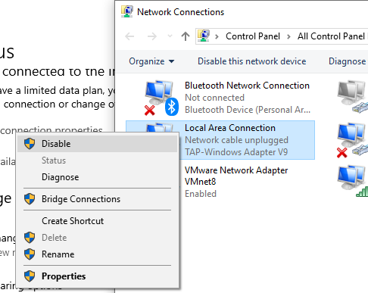Expand chevron after Control Panel breadcrumb

pyautogui.click(x=288, y=36)
